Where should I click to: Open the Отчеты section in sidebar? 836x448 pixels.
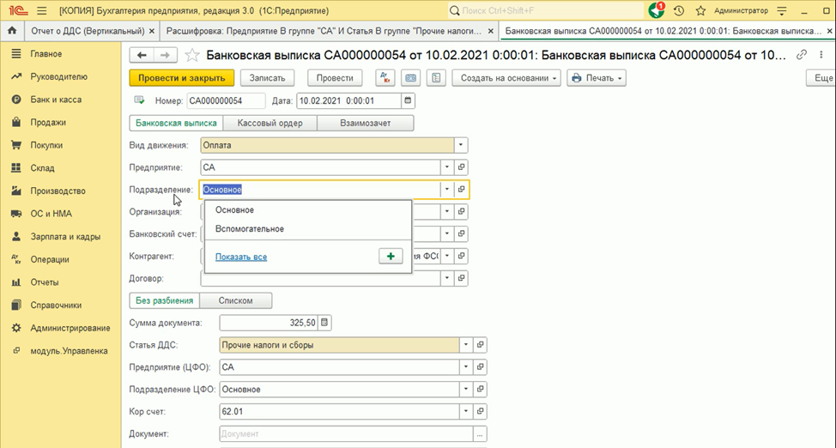(x=45, y=282)
